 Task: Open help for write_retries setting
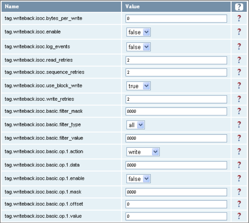click(239, 99)
